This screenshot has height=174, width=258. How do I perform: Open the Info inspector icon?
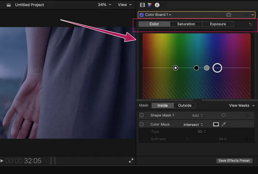point(157,5)
